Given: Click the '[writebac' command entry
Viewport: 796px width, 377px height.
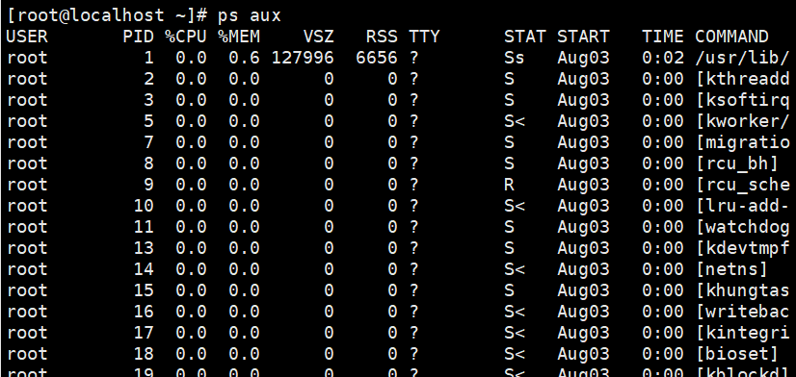Looking at the screenshot, I should click(743, 313).
